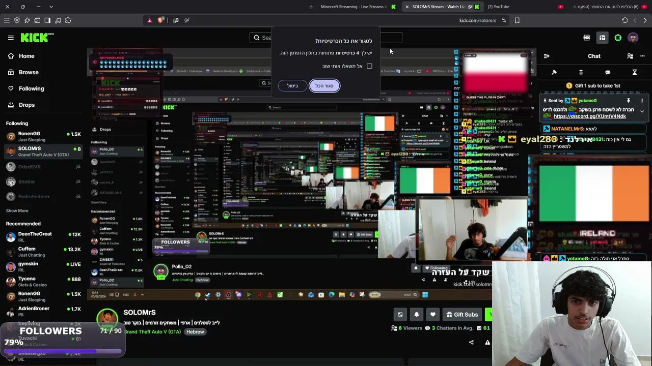Screen dimensions: 652x366
Task: Open the NDK extension icon in Kick header
Action: (587, 38)
